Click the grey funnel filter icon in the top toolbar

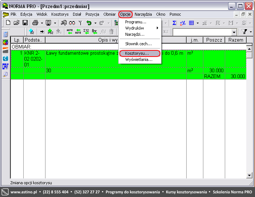pos(80,23)
